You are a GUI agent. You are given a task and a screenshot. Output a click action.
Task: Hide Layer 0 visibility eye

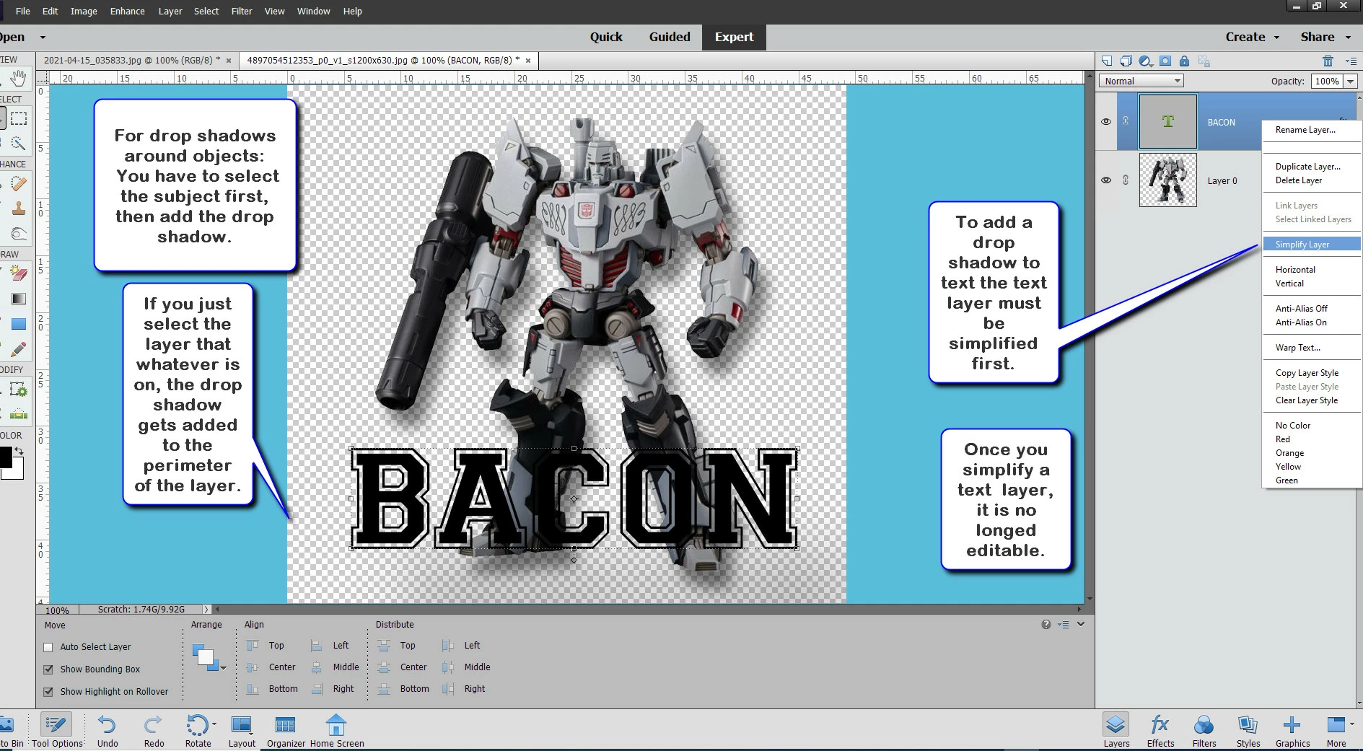coord(1106,180)
